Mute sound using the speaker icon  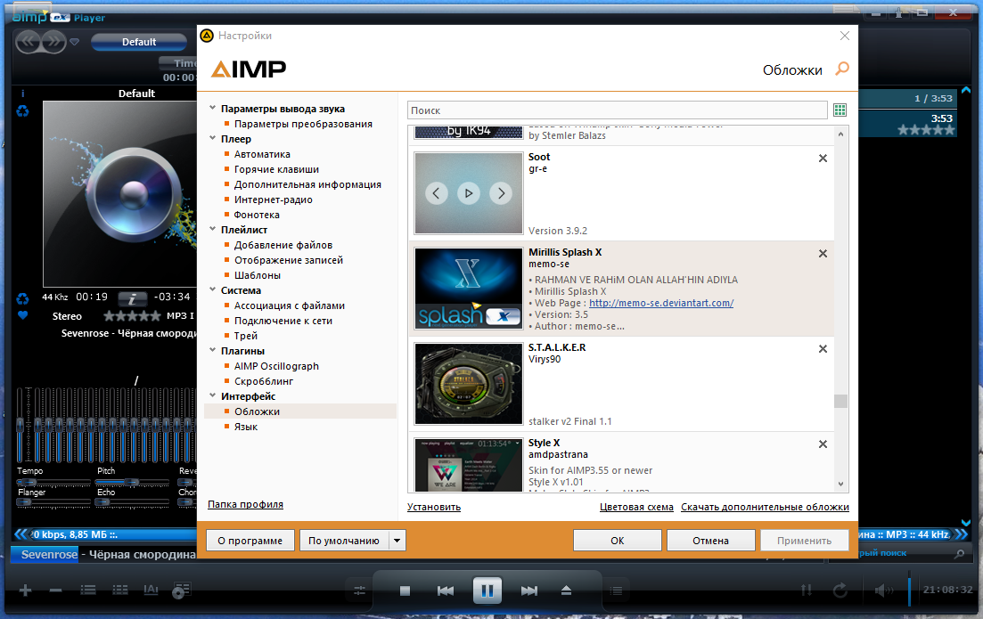(884, 590)
